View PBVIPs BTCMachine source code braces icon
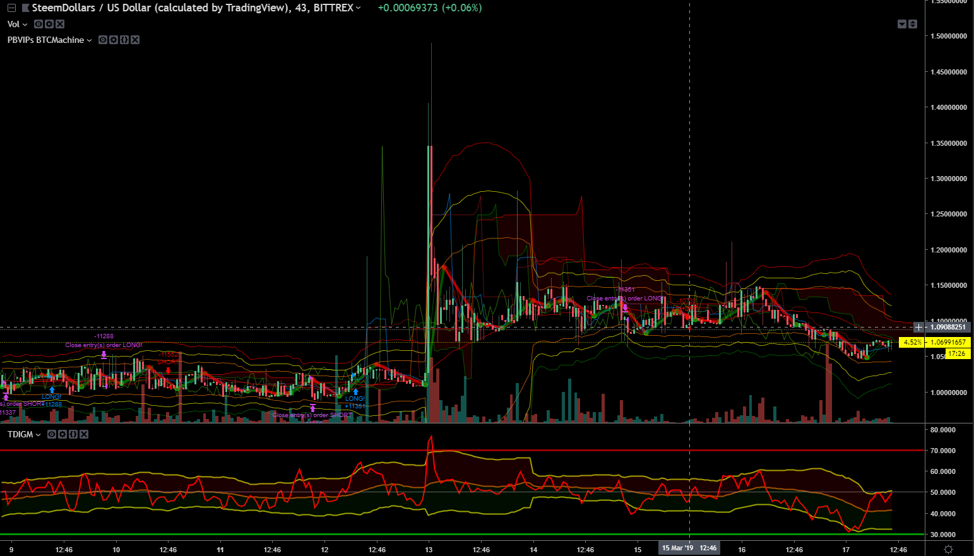 (124, 40)
